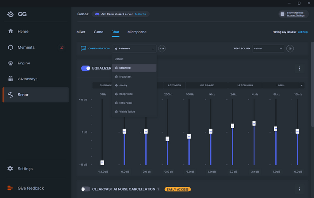The height and width of the screenshot is (198, 314).
Task: Click the Sonar wave icon
Action: pos(11,95)
